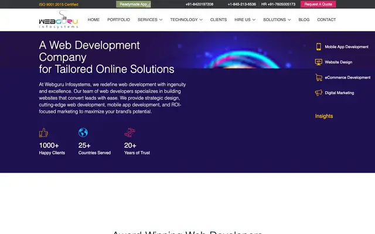Image resolution: width=375 pixels, height=234 pixels.
Task: Click the 1000+ Happy Clients statistic
Action: pyautogui.click(x=52, y=149)
